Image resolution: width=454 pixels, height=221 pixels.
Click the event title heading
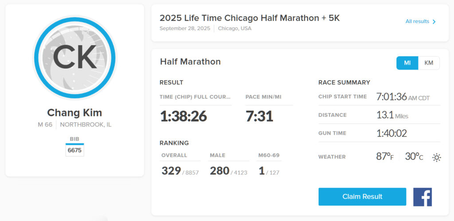tap(250, 18)
